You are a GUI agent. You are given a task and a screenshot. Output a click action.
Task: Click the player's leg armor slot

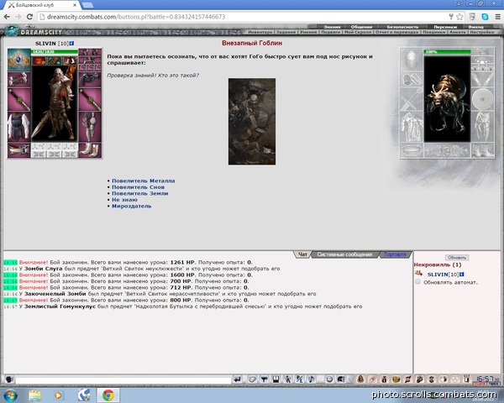(x=90, y=127)
